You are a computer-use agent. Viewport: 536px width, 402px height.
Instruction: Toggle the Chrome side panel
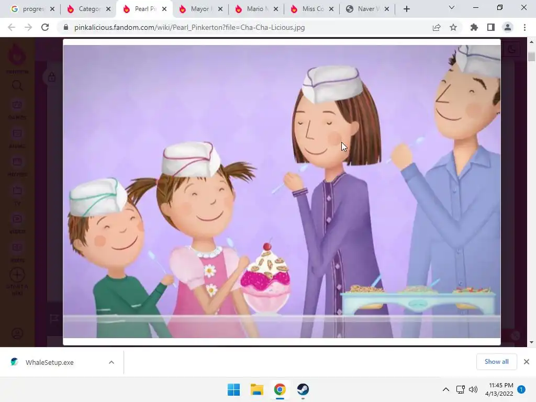(x=491, y=27)
